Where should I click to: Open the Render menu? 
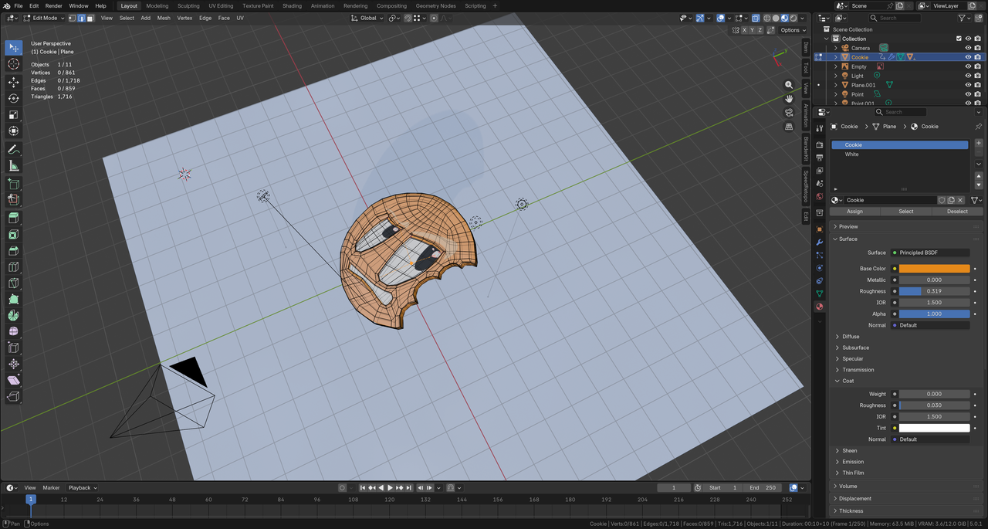coord(53,5)
